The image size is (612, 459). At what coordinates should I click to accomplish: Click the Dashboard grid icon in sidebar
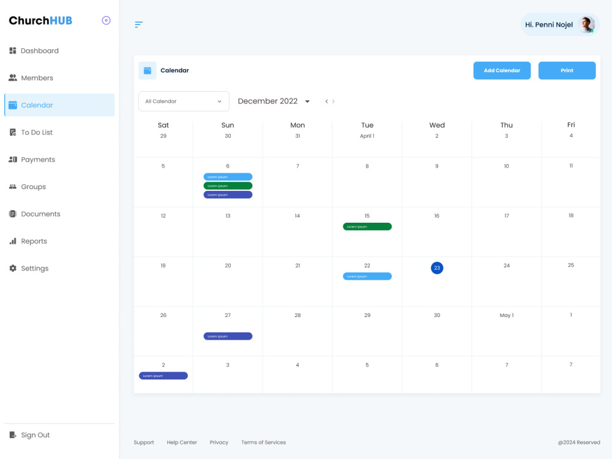(x=12, y=51)
